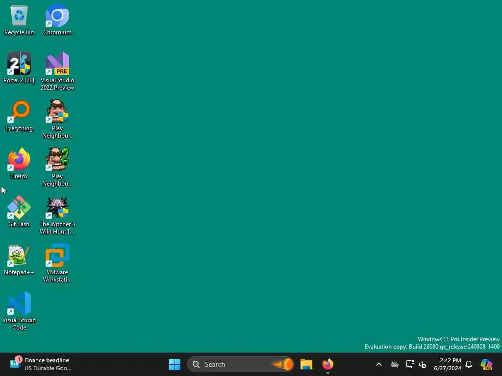Select the Visual Studio Code shortcut
The image size is (502, 376).
coord(19,311)
